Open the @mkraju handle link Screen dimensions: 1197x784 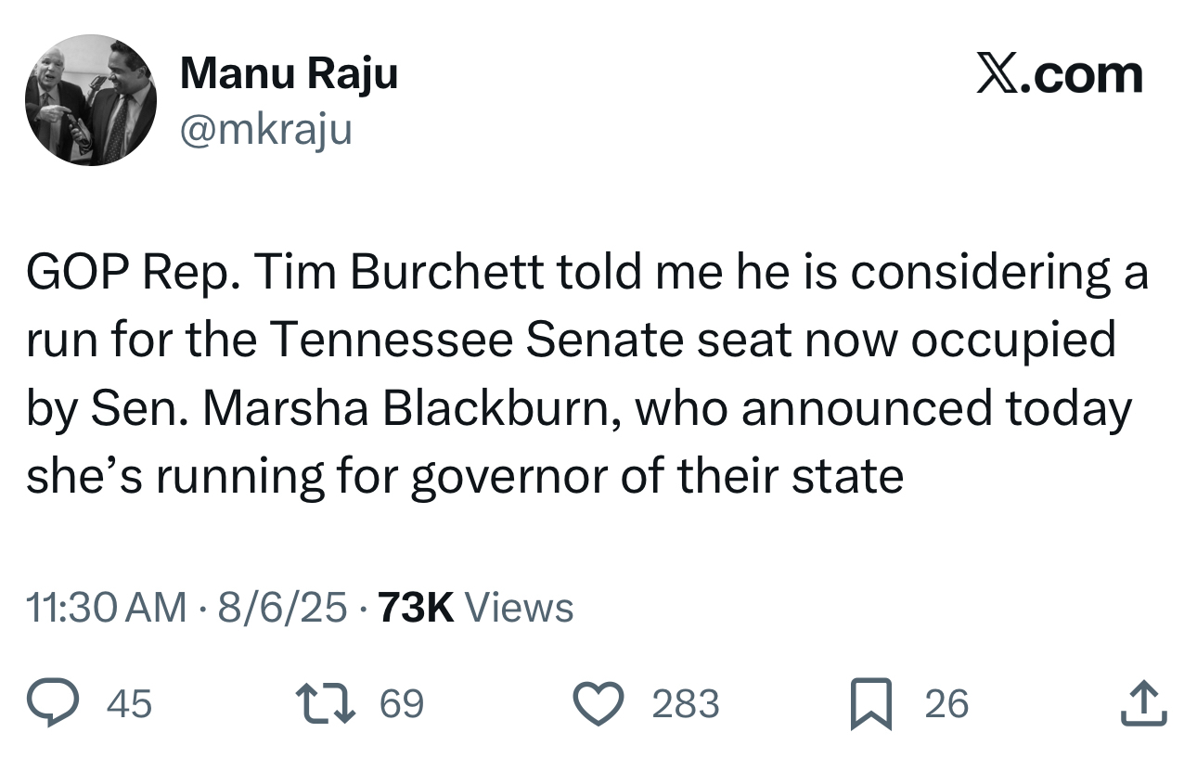[x=266, y=130]
